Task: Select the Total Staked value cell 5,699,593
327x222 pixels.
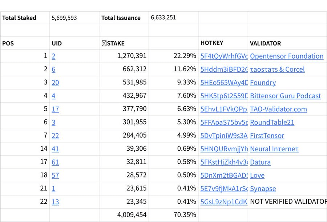Action: click(74, 18)
